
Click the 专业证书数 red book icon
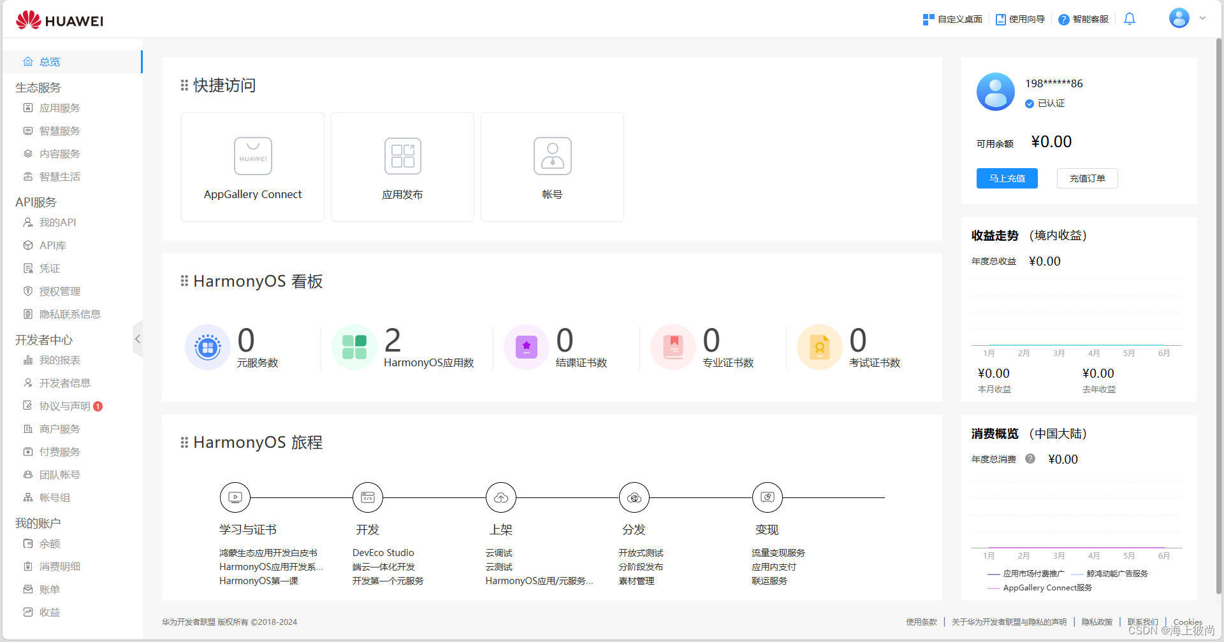coord(673,347)
